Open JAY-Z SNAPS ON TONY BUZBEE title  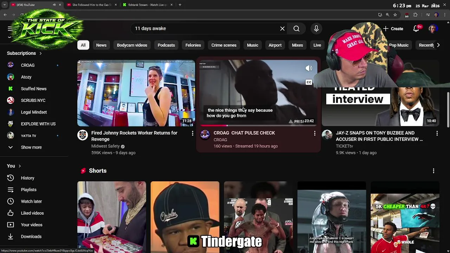pyautogui.click(x=379, y=136)
